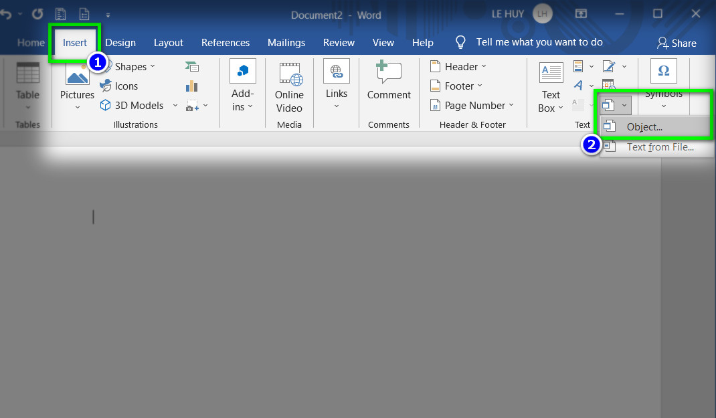716x418 pixels.
Task: Click the Icons button in Illustrations
Action: coord(118,86)
